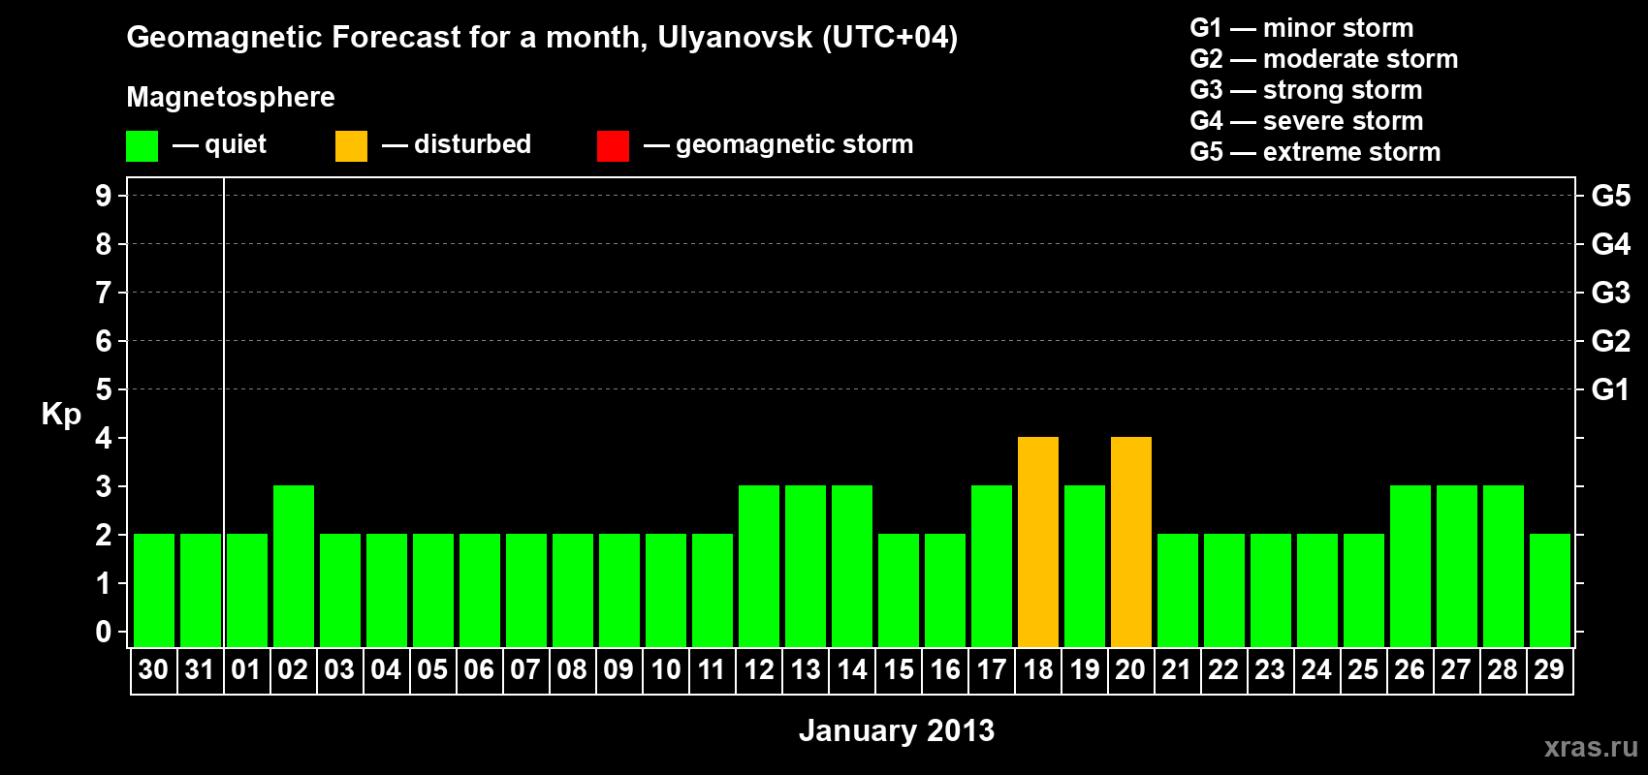Viewport: 1648px width, 775px height.
Task: Click the bar for December 30
Action: point(154,591)
